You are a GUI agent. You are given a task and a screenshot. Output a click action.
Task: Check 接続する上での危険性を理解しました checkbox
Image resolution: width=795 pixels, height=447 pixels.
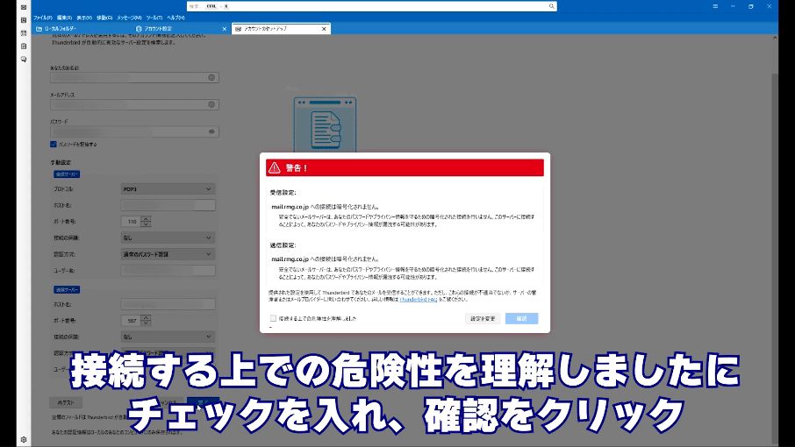pos(273,318)
